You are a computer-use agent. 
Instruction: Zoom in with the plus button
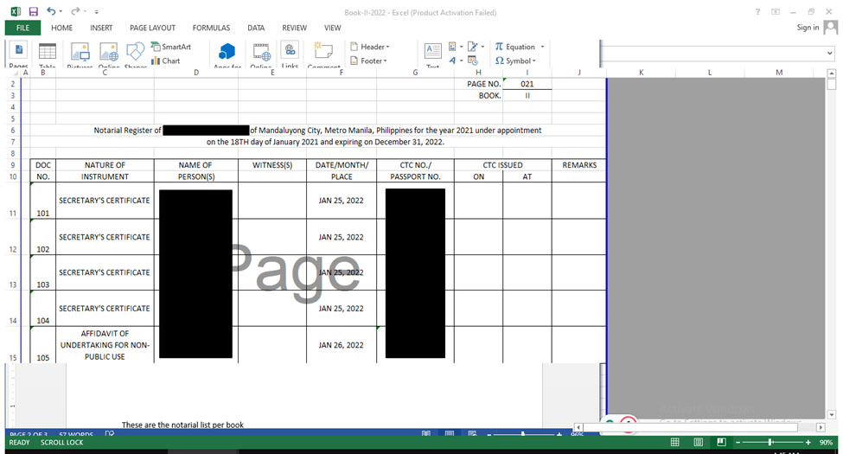(x=808, y=442)
